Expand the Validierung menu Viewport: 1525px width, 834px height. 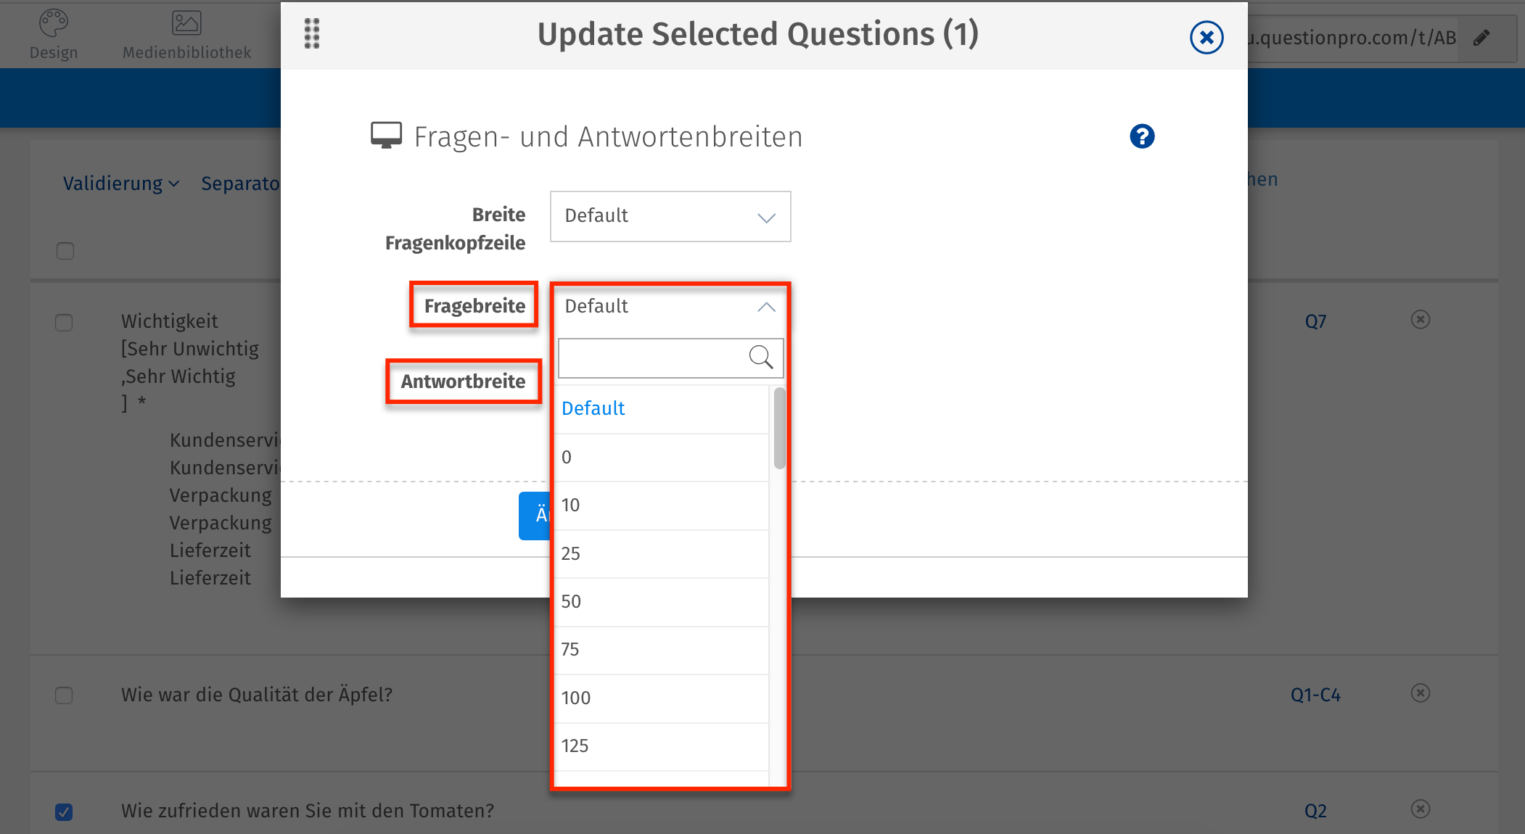pyautogui.click(x=120, y=184)
